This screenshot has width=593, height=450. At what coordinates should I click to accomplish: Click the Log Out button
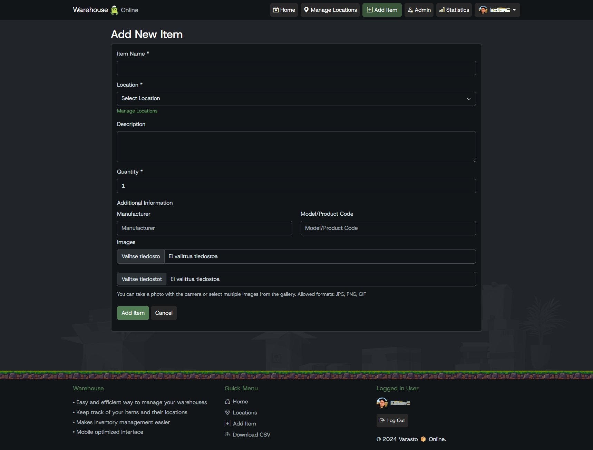[392, 420]
